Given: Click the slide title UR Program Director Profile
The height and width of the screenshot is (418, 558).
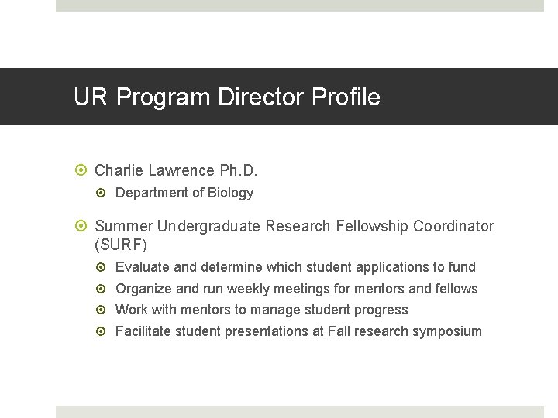Looking at the screenshot, I should pyautogui.click(x=226, y=98).
